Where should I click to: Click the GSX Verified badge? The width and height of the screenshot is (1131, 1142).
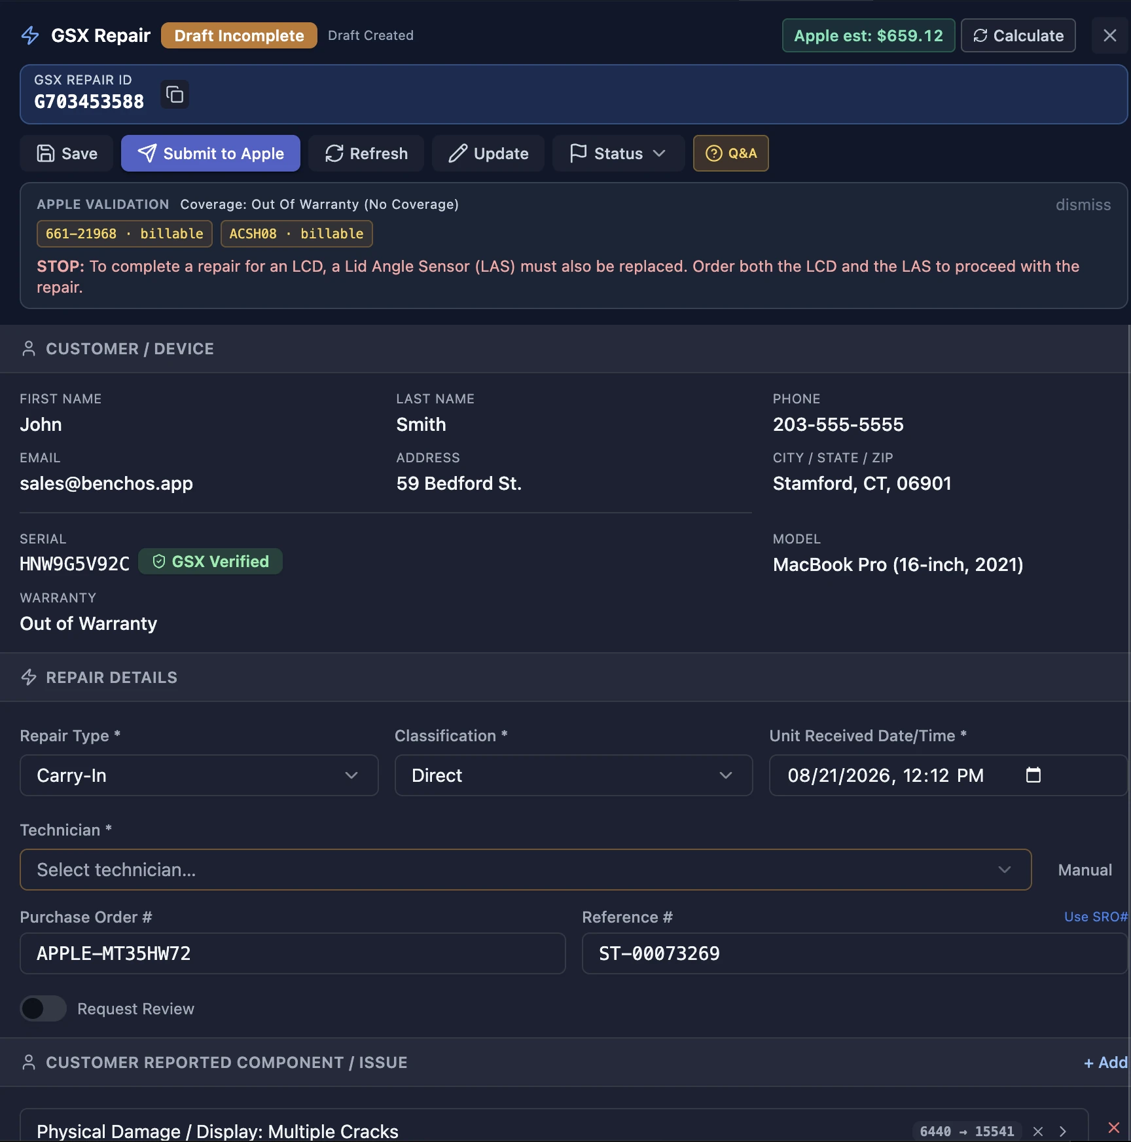(x=210, y=561)
